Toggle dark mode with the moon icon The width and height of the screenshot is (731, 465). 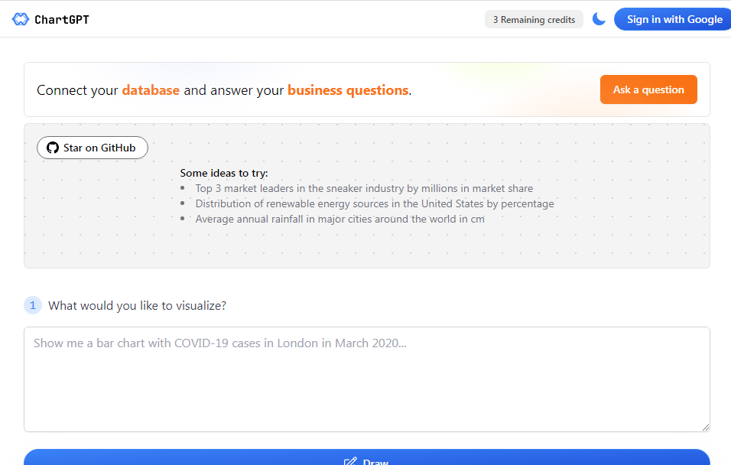tap(599, 19)
